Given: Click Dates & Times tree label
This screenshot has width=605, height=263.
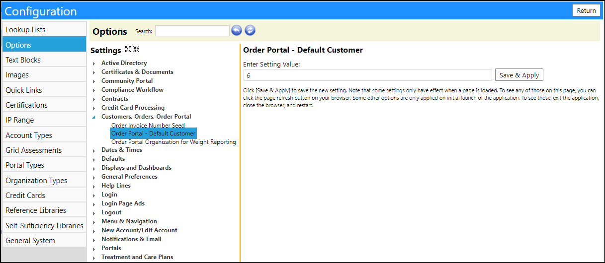Looking at the screenshot, I should [x=122, y=150].
